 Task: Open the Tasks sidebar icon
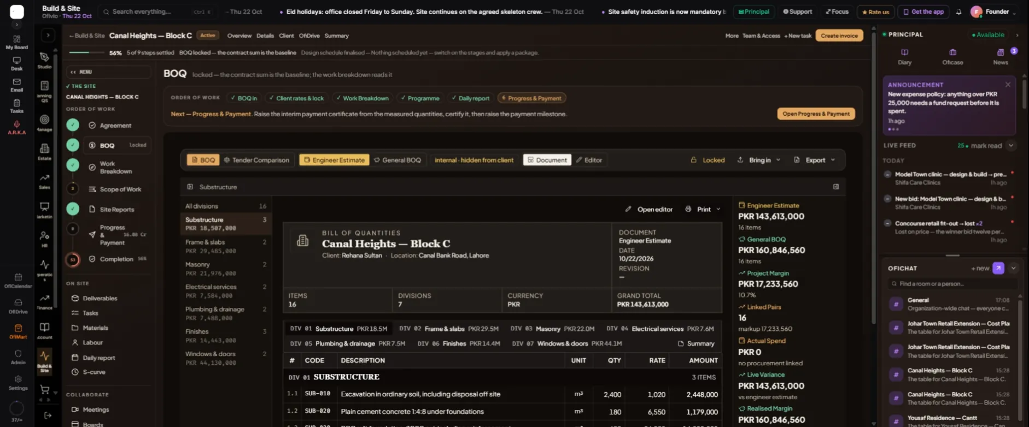click(x=17, y=106)
